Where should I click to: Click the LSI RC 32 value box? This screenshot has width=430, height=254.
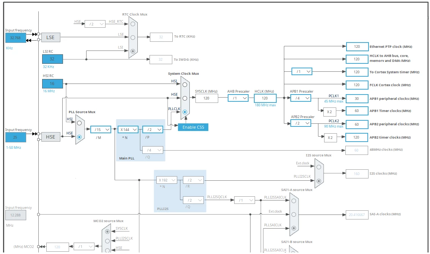pos(52,59)
